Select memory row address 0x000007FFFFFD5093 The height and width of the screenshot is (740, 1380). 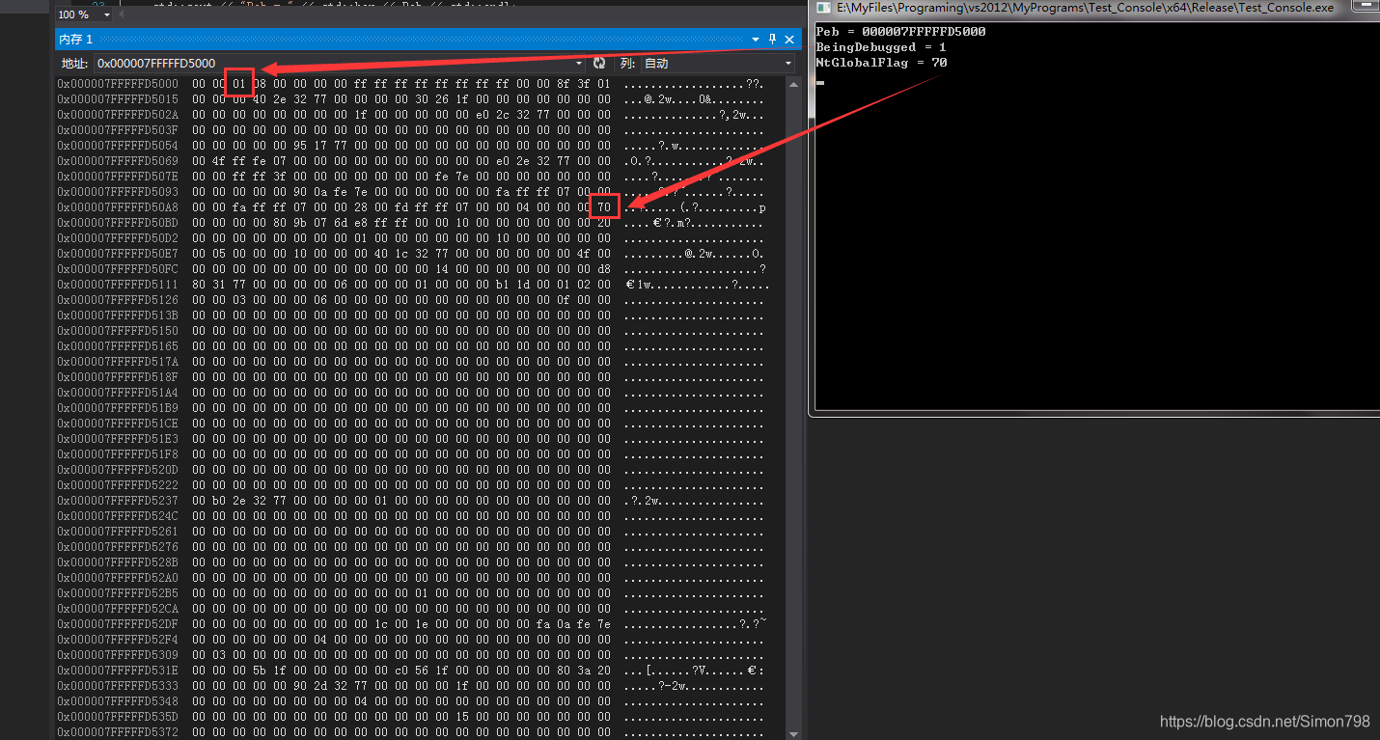tap(118, 192)
